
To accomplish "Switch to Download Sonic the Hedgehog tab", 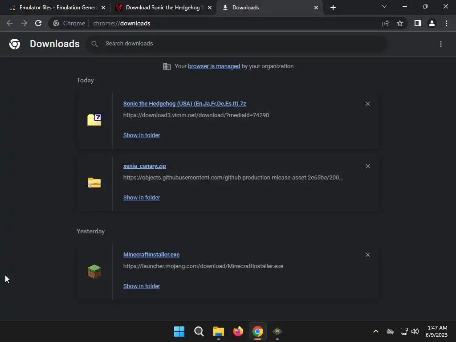I will 163,8.
